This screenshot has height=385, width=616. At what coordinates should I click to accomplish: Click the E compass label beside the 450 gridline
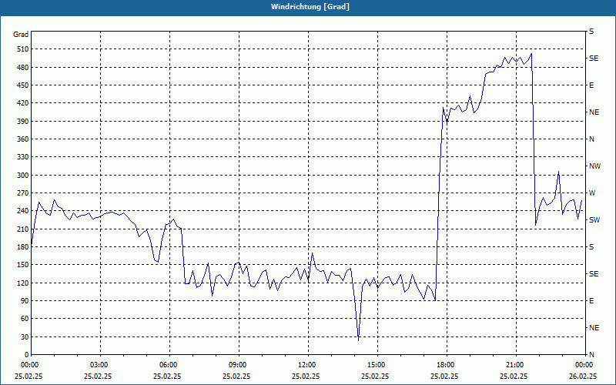[x=591, y=85]
